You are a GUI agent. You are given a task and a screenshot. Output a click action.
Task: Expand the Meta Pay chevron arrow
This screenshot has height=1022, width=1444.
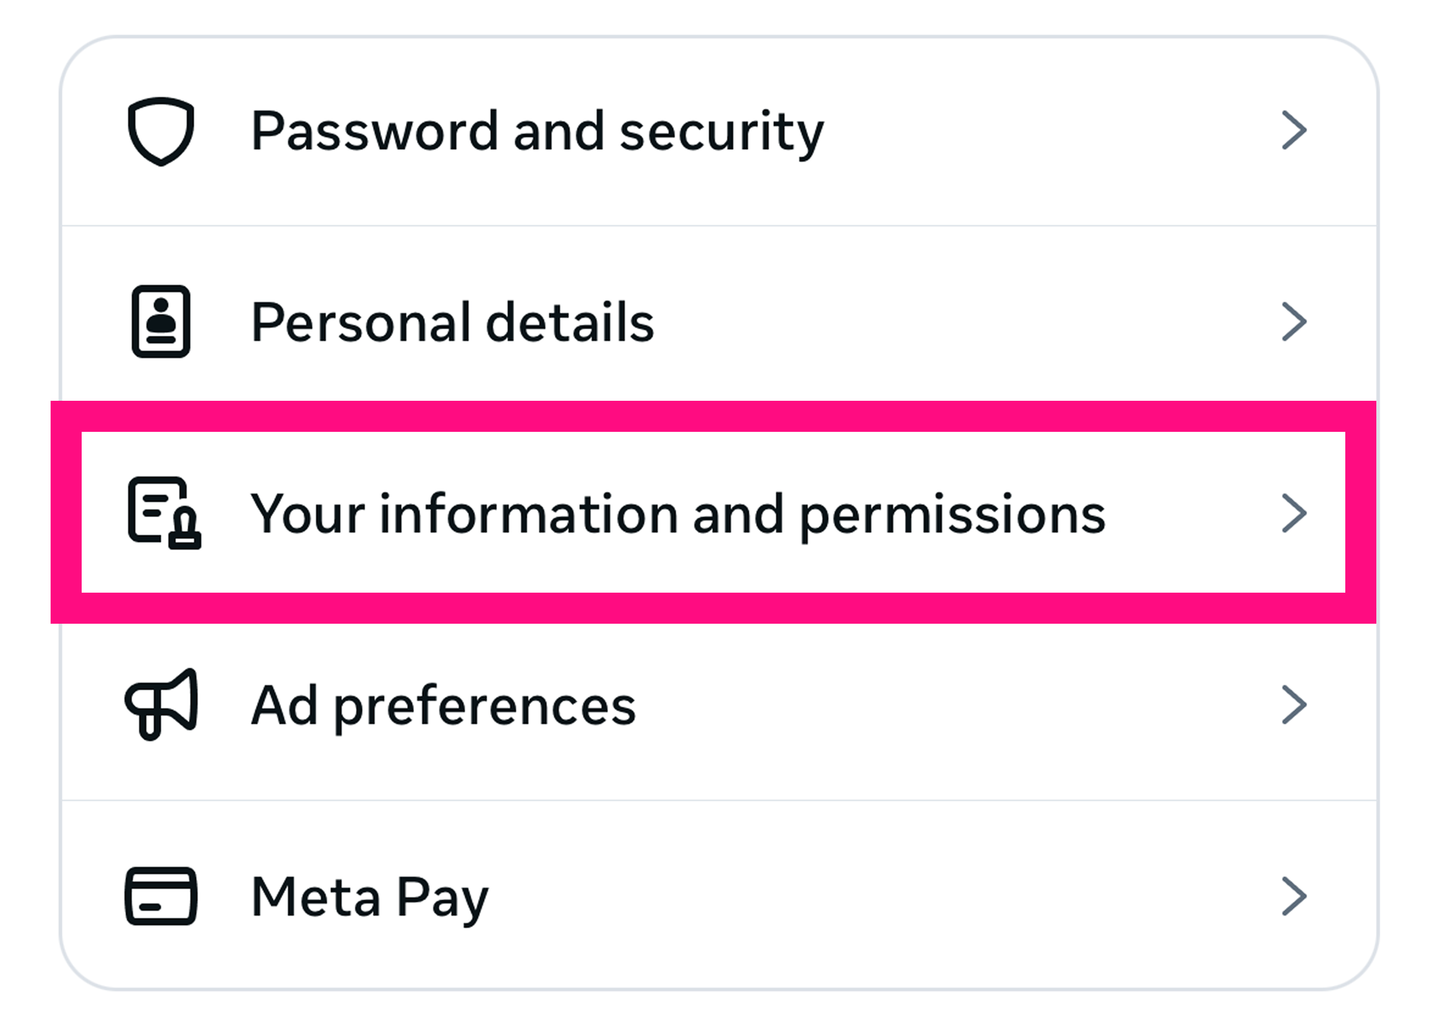[1294, 896]
